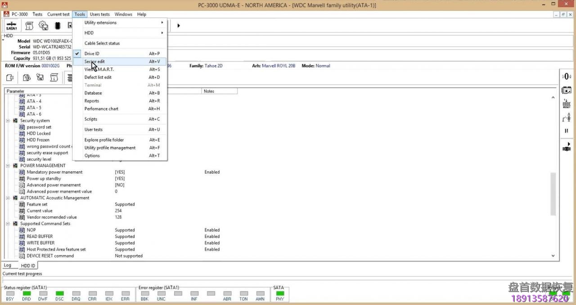Switch to the Log tab
Viewport: 576px width, 305px height.
(x=8, y=265)
